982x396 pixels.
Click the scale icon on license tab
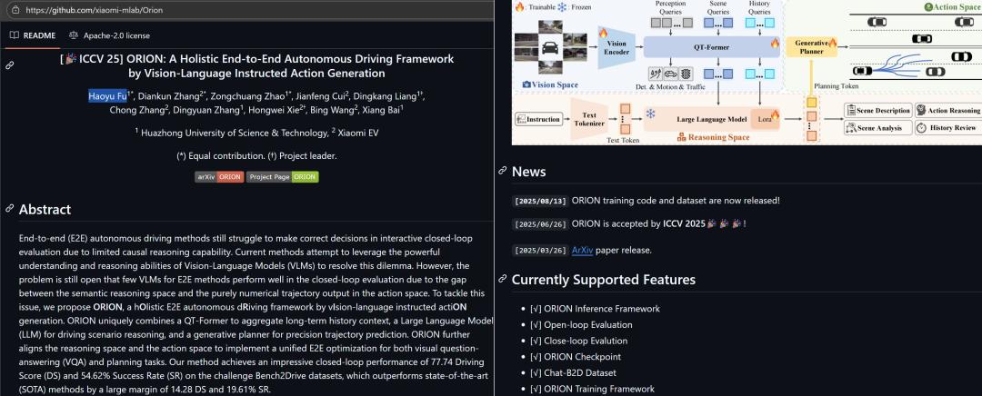(74, 35)
